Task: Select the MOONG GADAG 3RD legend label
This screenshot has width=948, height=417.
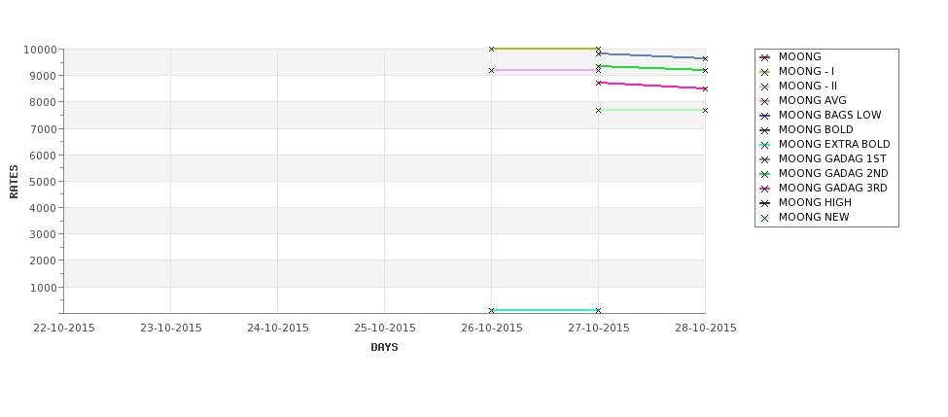Action: pyautogui.click(x=832, y=188)
